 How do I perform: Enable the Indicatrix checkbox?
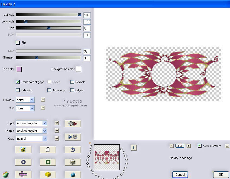click(18, 90)
